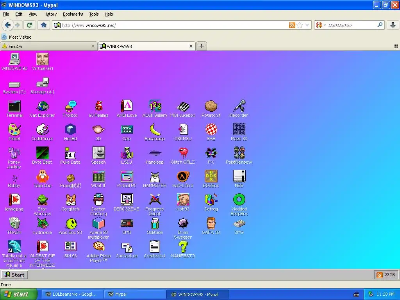The width and height of the screenshot is (400, 300).
Task: Open System (C:) drive
Action: [x=14, y=87]
